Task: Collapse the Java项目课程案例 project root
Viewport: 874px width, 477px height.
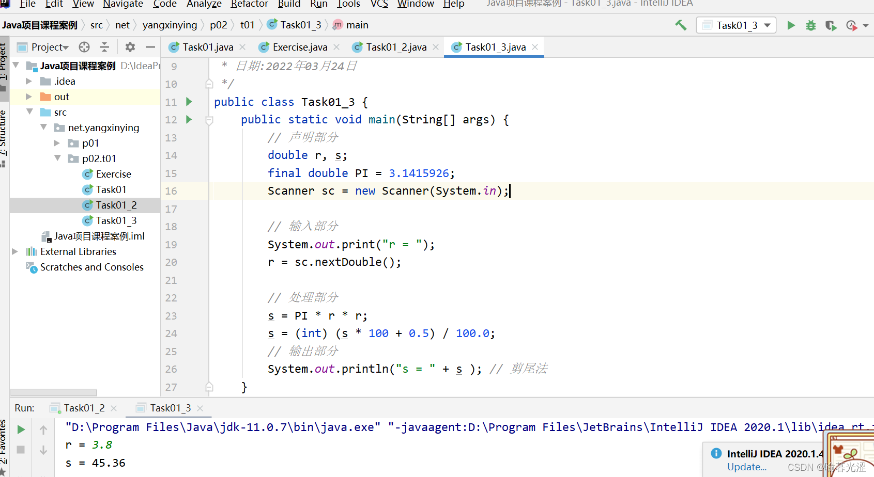Action: 16,65
